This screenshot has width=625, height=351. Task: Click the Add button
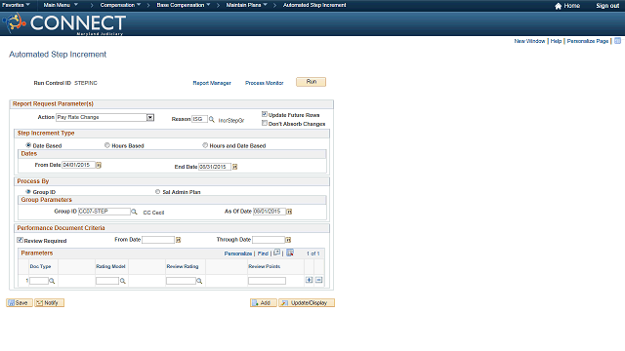point(263,303)
